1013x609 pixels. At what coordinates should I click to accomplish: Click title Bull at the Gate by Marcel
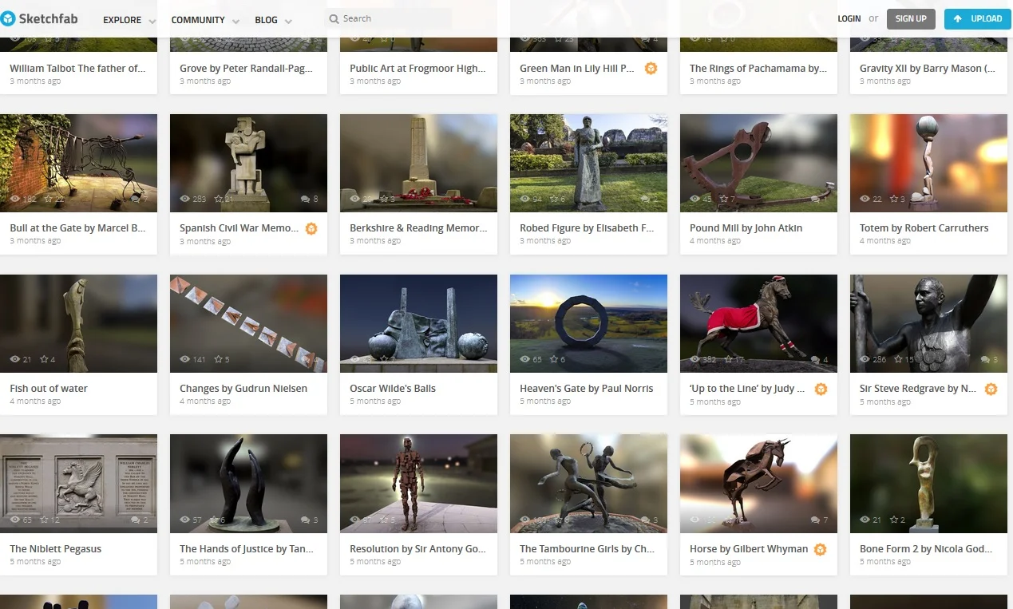77,228
